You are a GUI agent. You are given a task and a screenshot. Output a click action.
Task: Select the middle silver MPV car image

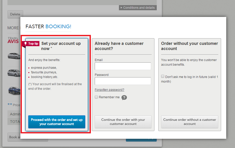(14, 73)
